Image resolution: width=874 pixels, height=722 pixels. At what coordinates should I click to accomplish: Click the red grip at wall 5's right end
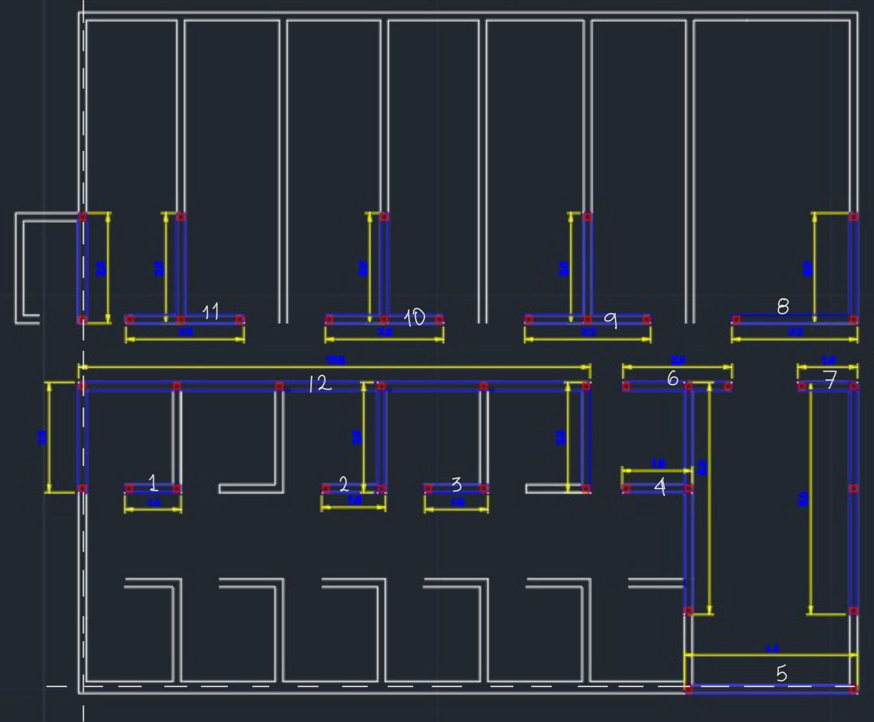point(853,689)
